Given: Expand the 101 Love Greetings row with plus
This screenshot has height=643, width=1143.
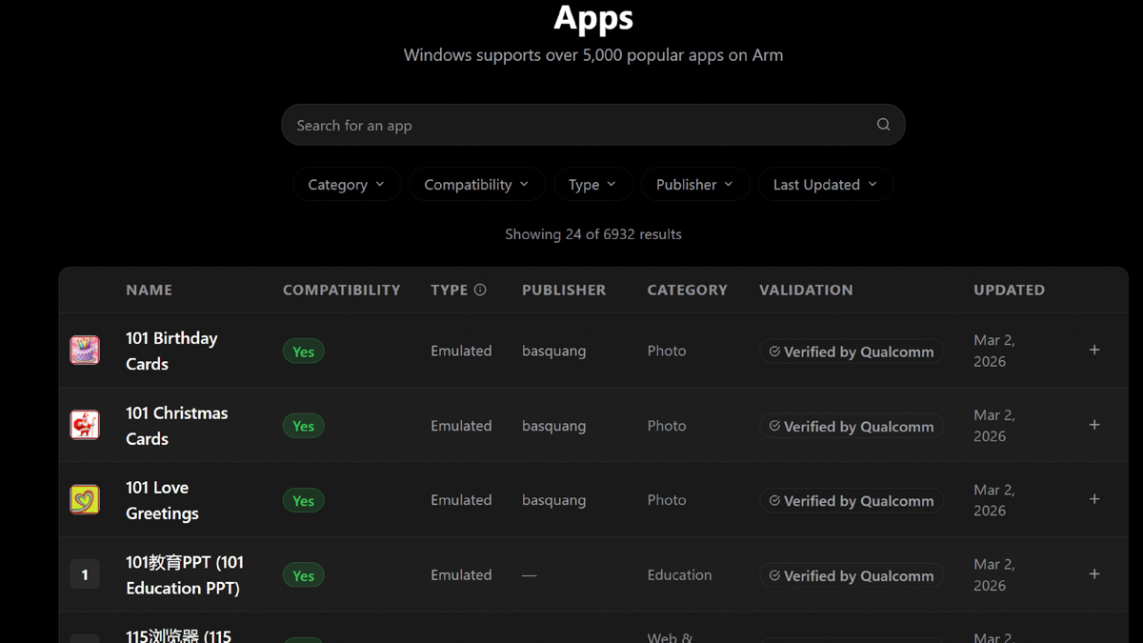Looking at the screenshot, I should click(1094, 499).
